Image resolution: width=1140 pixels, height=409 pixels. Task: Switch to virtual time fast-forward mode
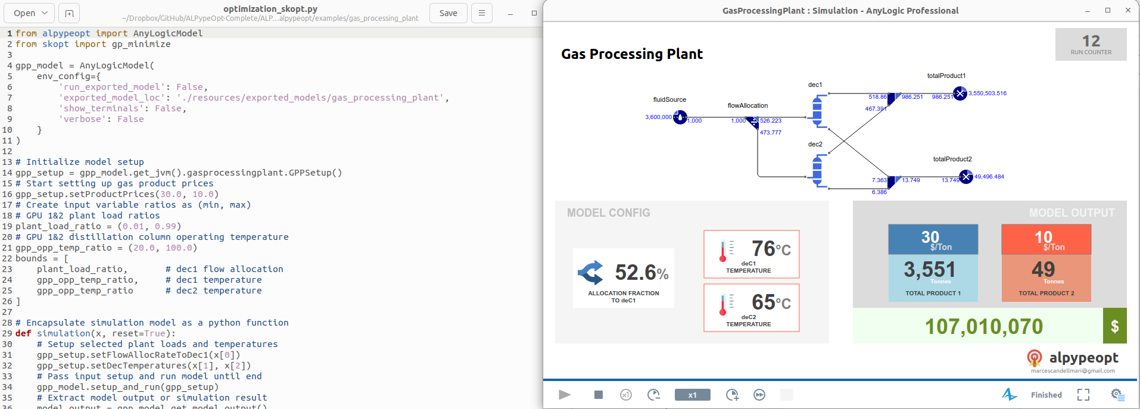[x=759, y=395]
